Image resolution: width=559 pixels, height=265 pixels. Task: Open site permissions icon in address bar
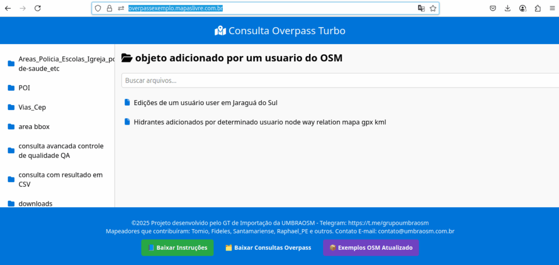(121, 9)
